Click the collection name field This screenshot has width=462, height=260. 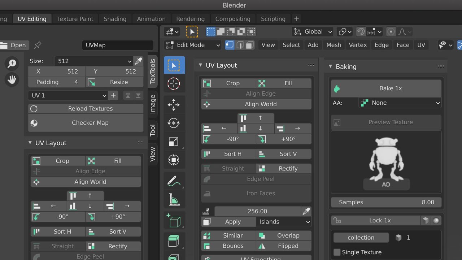pyautogui.click(x=361, y=238)
